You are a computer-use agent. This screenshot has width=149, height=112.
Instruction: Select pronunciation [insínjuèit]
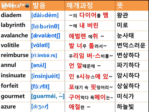coord(45,76)
